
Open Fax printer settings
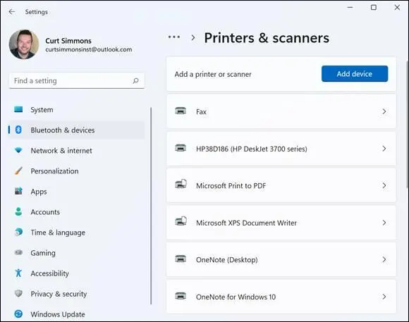click(x=281, y=111)
